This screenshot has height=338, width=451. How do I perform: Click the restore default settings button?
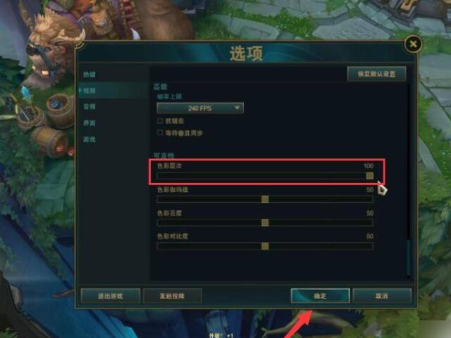[376, 74]
